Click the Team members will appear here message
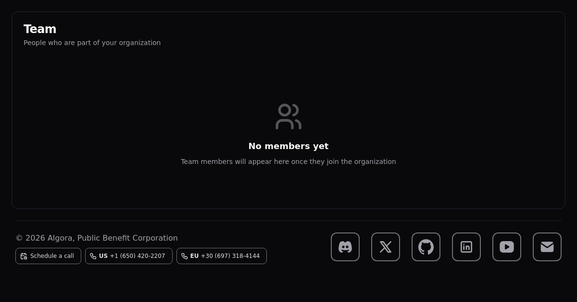577x302 pixels. click(x=288, y=162)
